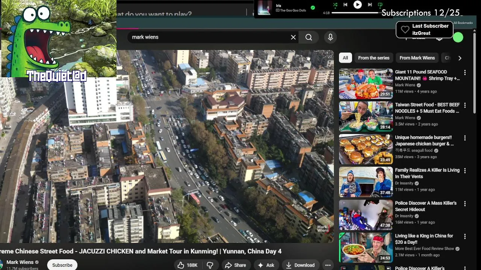Visit the More Best Ever Food Review Show channel
The image size is (481, 270).
[424, 249]
